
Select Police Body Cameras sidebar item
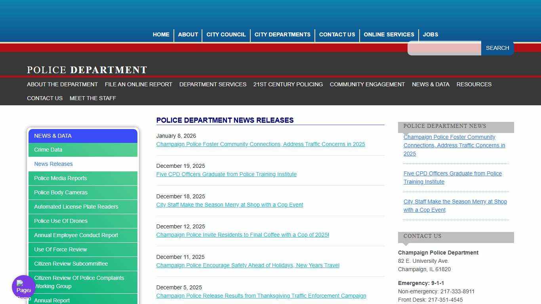(61, 192)
